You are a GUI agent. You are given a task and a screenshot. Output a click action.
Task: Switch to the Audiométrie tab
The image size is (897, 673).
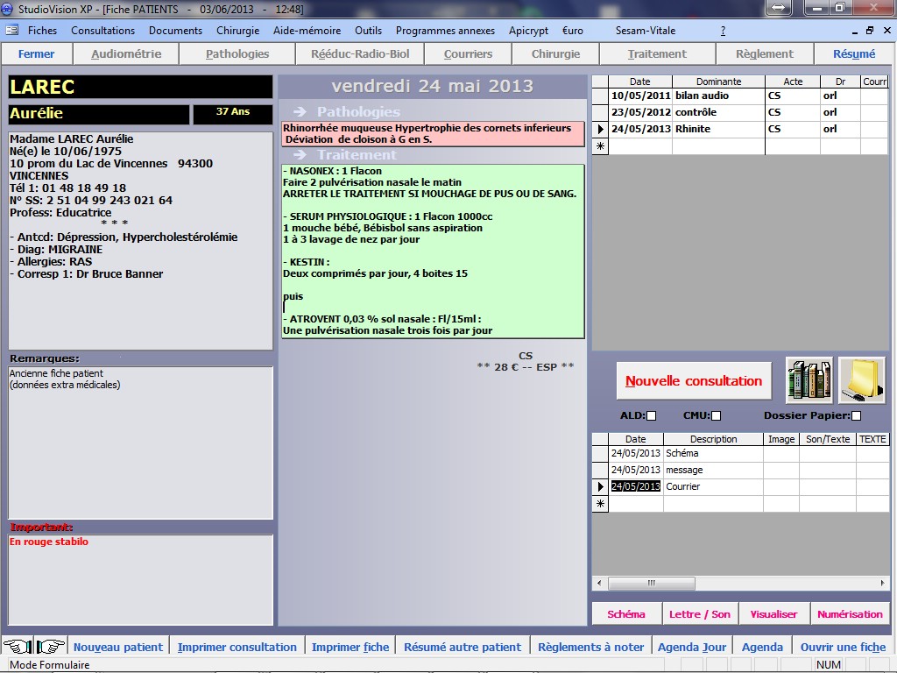point(126,53)
